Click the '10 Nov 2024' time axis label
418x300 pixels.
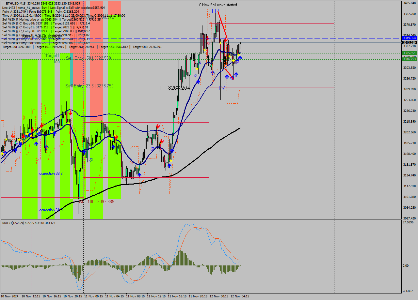(x=10, y=296)
